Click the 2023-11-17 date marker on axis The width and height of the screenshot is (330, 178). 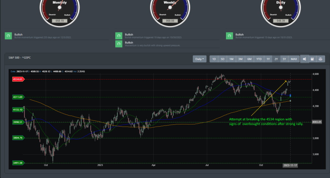291,165
